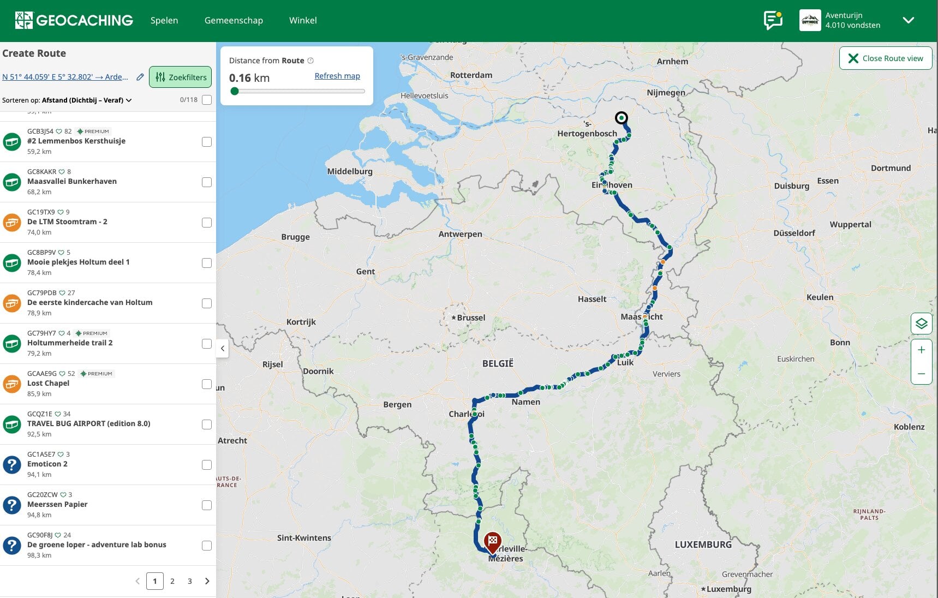Click cache icon for Mooie plekjes Holtum
Viewport: 938px width, 598px height.
[12, 262]
